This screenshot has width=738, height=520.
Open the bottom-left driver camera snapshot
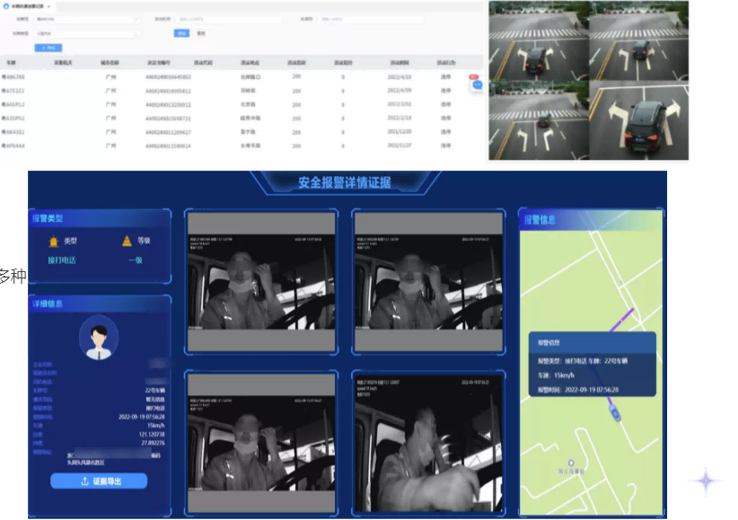pos(261,444)
